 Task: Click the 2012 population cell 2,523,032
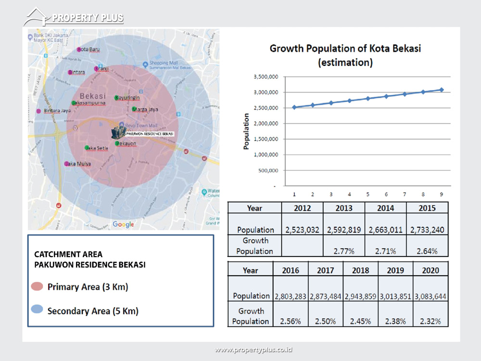pyautogui.click(x=302, y=230)
